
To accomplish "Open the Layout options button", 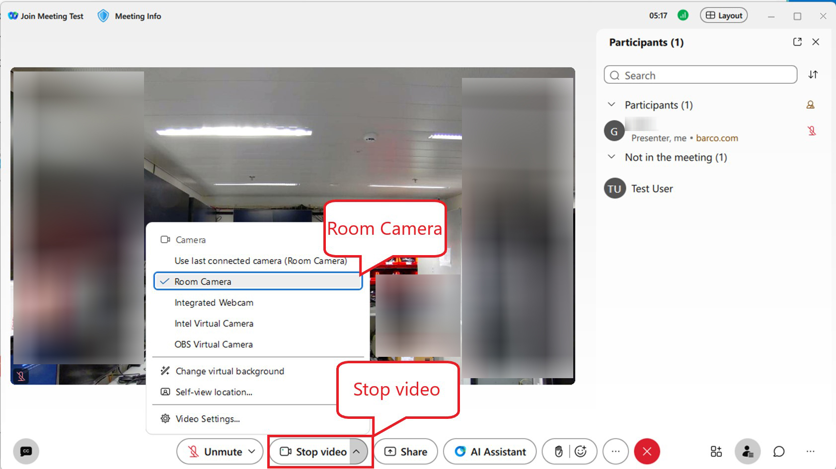I will [x=724, y=15].
